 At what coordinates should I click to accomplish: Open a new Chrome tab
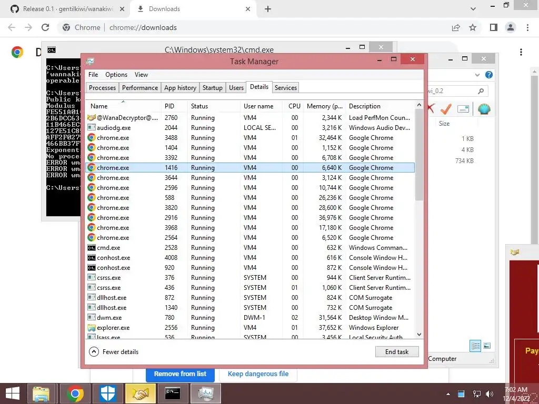tap(268, 9)
